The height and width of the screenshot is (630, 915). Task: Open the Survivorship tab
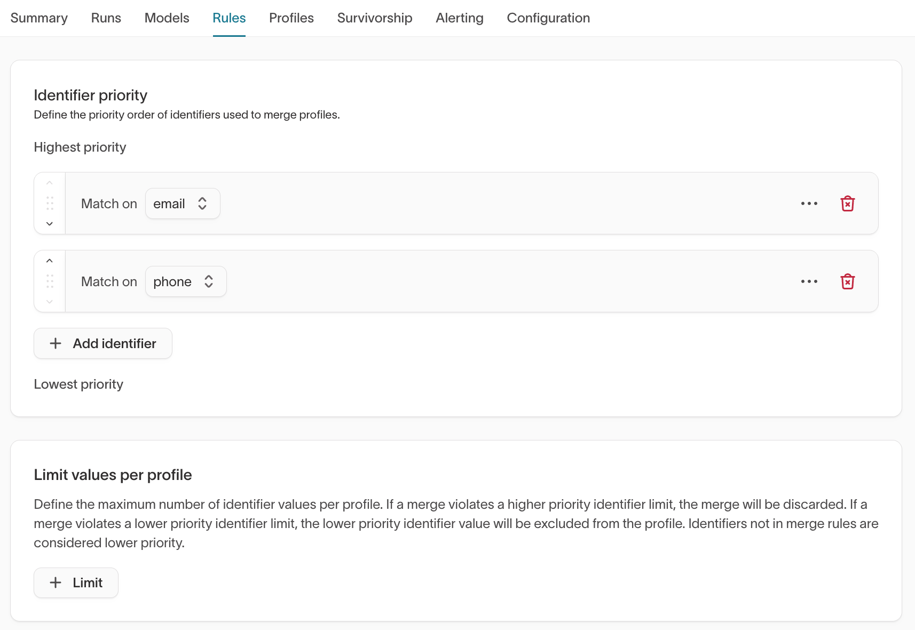pos(375,18)
